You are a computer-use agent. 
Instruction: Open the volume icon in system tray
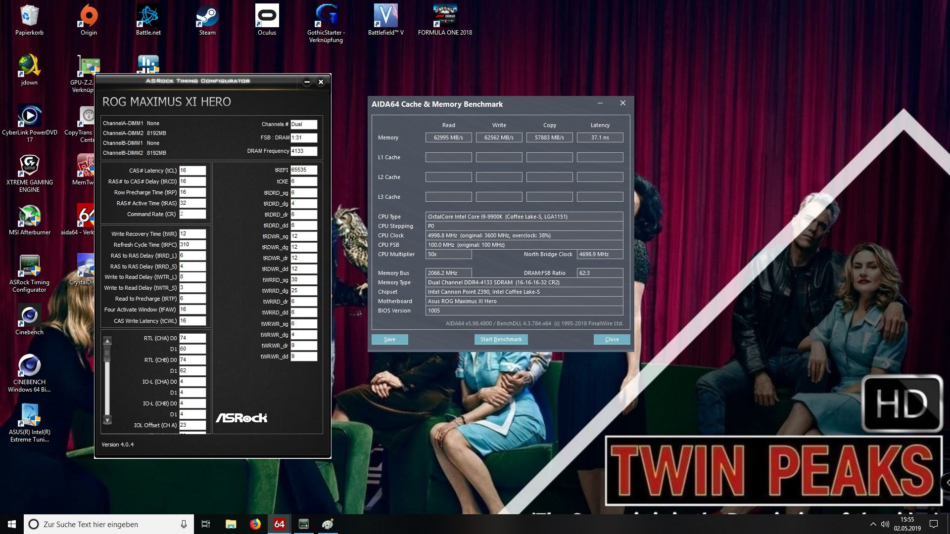coord(885,524)
